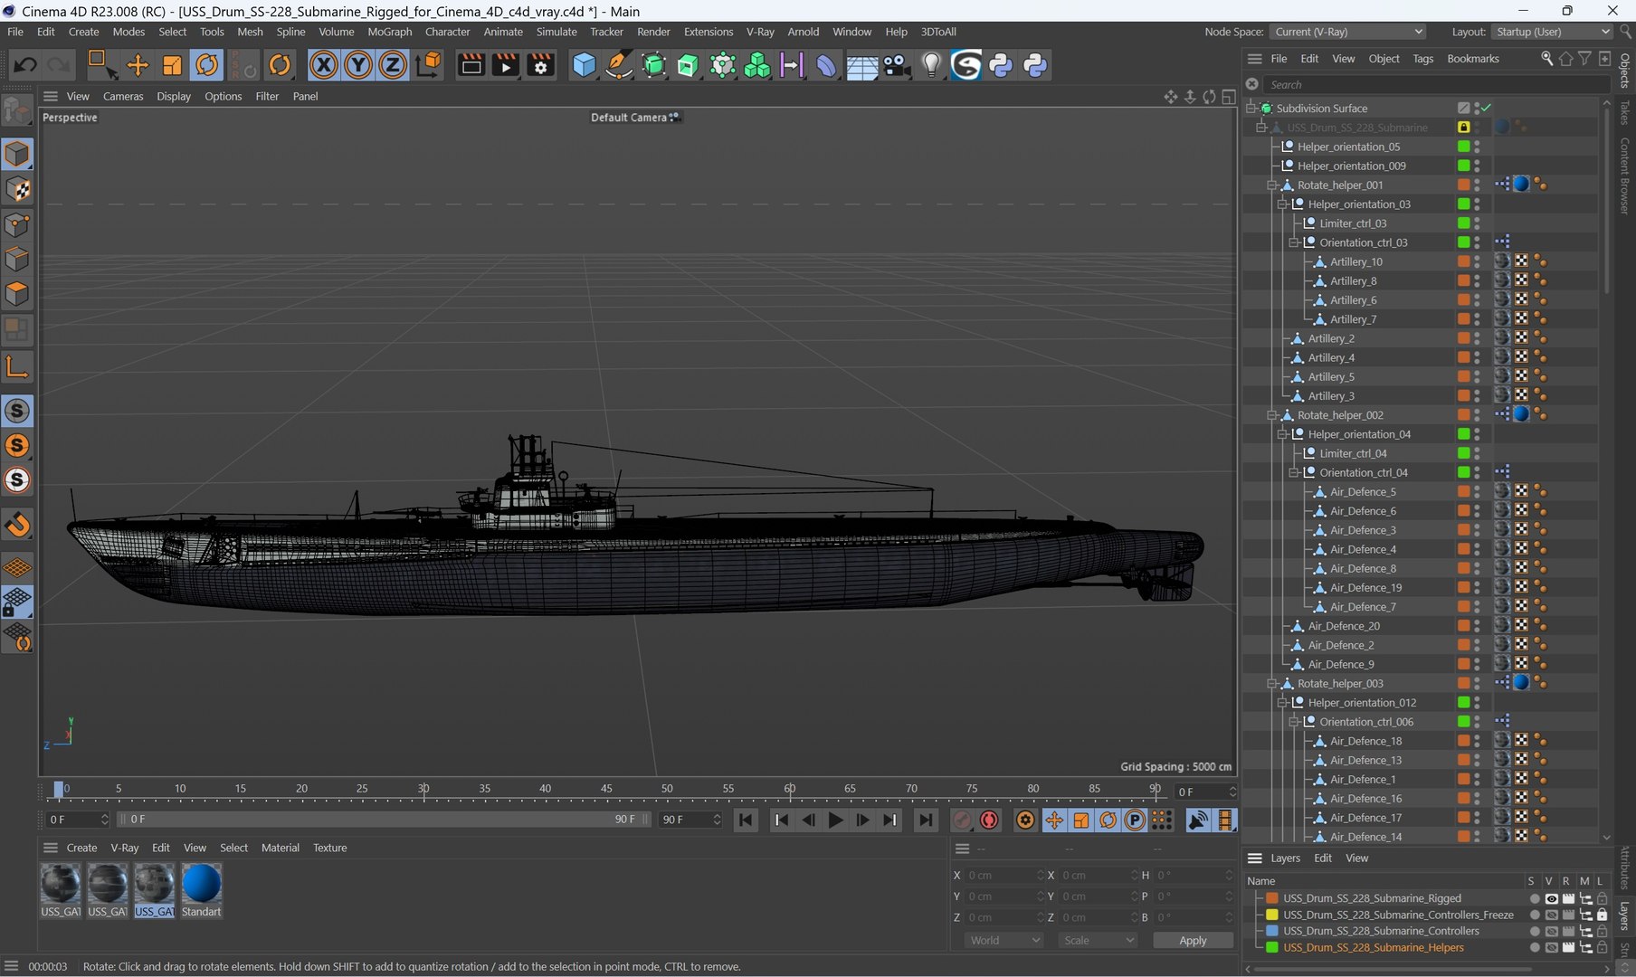Open the World coordinate dropdown
This screenshot has width=1636, height=977.
[x=1004, y=941]
